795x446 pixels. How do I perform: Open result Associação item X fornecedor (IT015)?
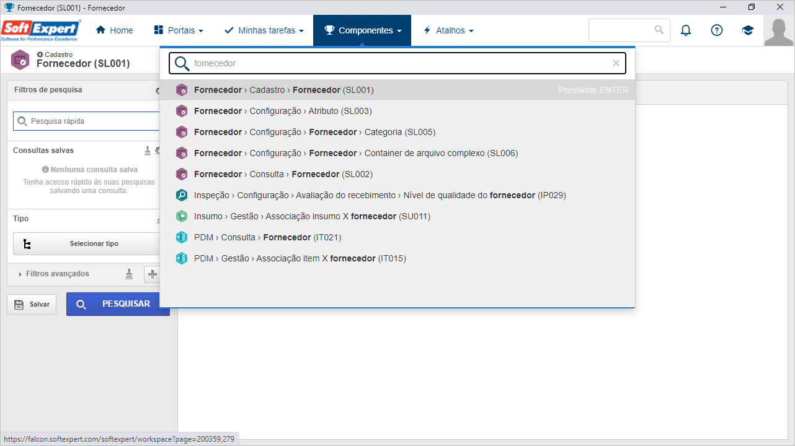[x=397, y=258]
